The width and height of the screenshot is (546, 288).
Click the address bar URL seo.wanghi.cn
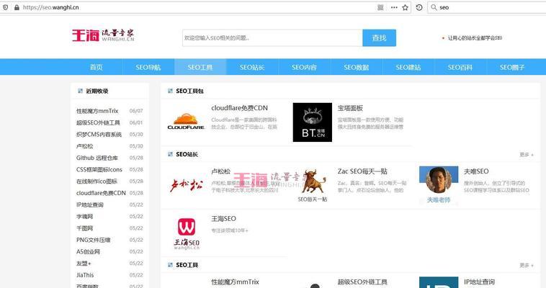51,7
